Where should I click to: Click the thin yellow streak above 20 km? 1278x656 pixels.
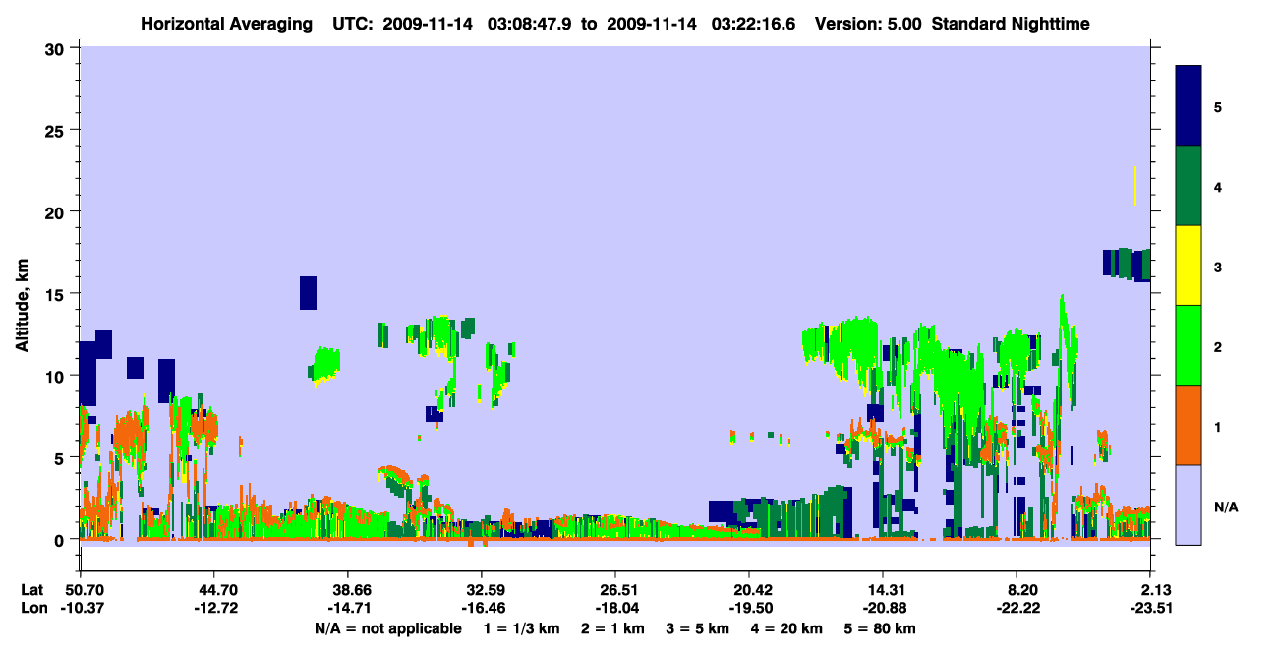pyautogui.click(x=1135, y=186)
